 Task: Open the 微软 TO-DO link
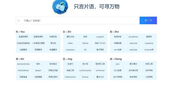100,43
